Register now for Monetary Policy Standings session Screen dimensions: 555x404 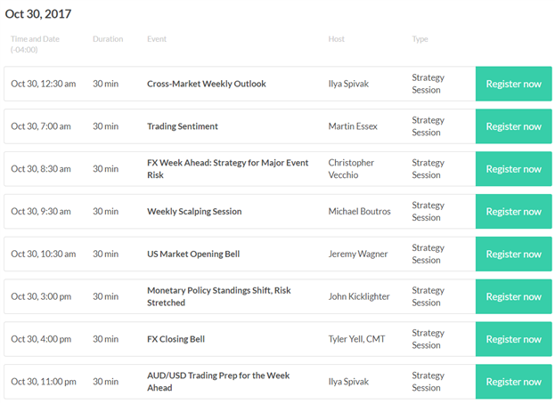pos(513,296)
